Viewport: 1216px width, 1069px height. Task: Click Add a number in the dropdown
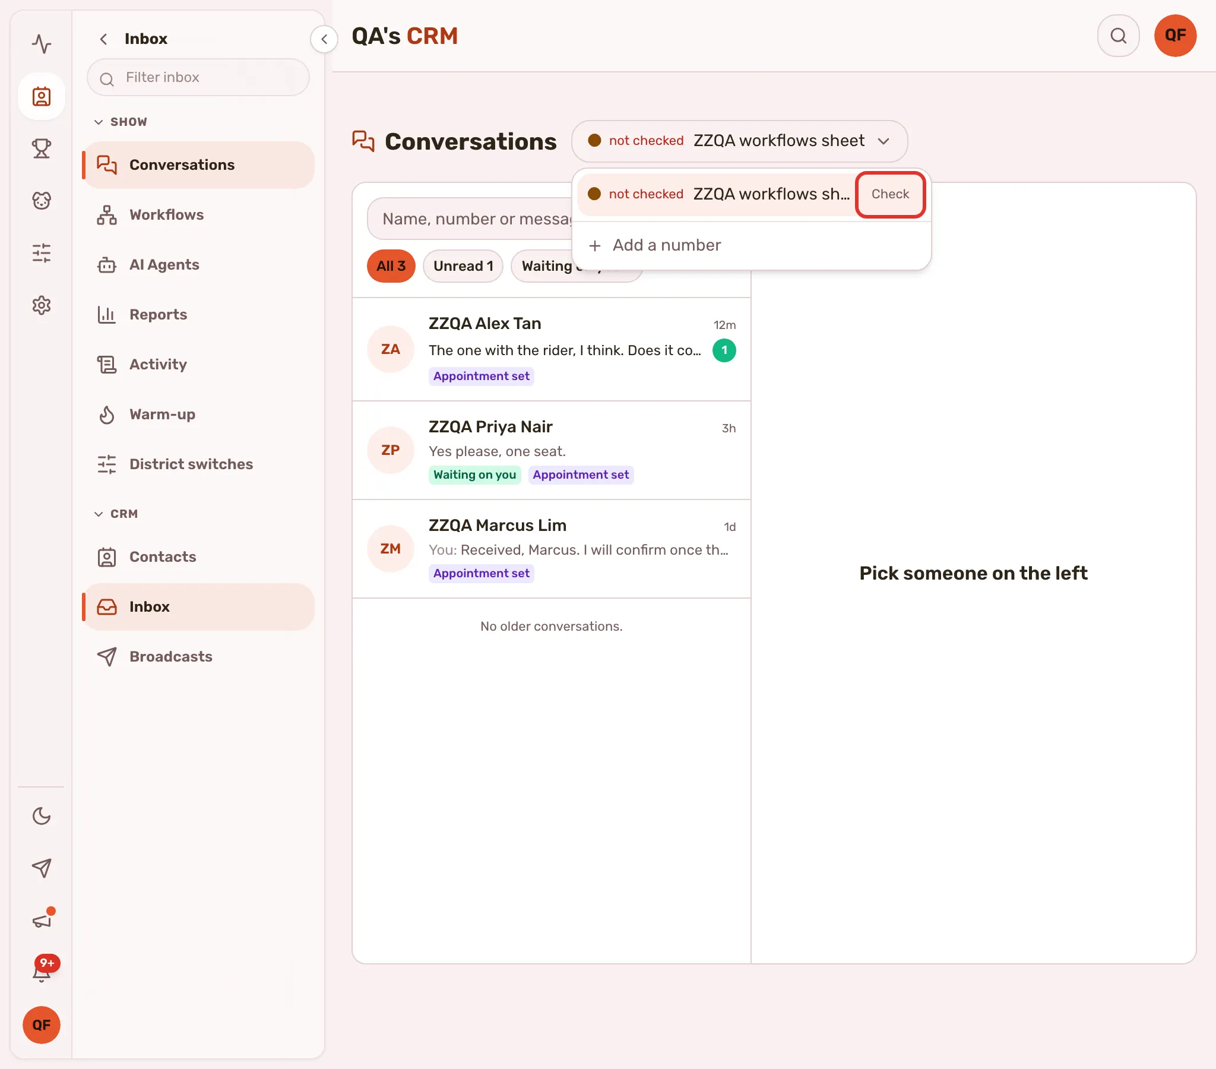(750, 245)
